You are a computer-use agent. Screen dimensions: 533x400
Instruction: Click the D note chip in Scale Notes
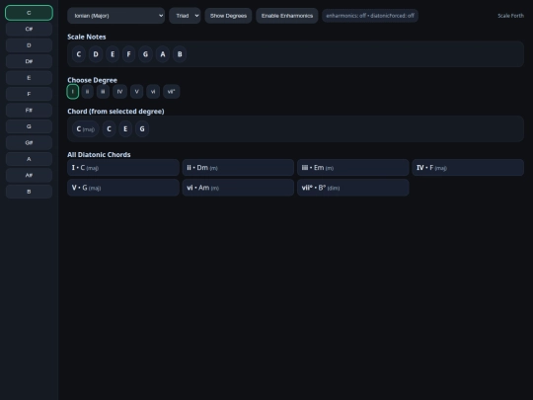[x=96, y=54]
